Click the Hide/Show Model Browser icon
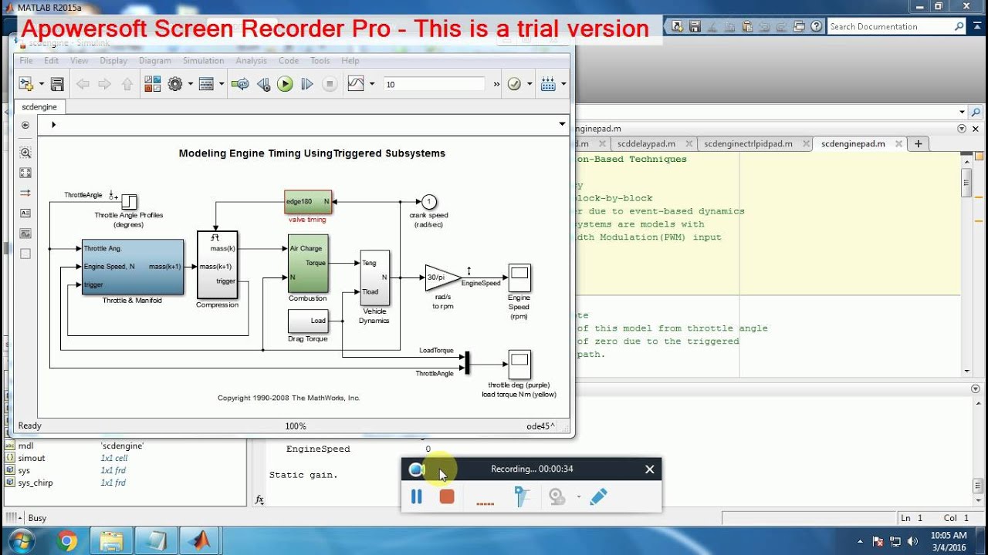 (x=25, y=125)
